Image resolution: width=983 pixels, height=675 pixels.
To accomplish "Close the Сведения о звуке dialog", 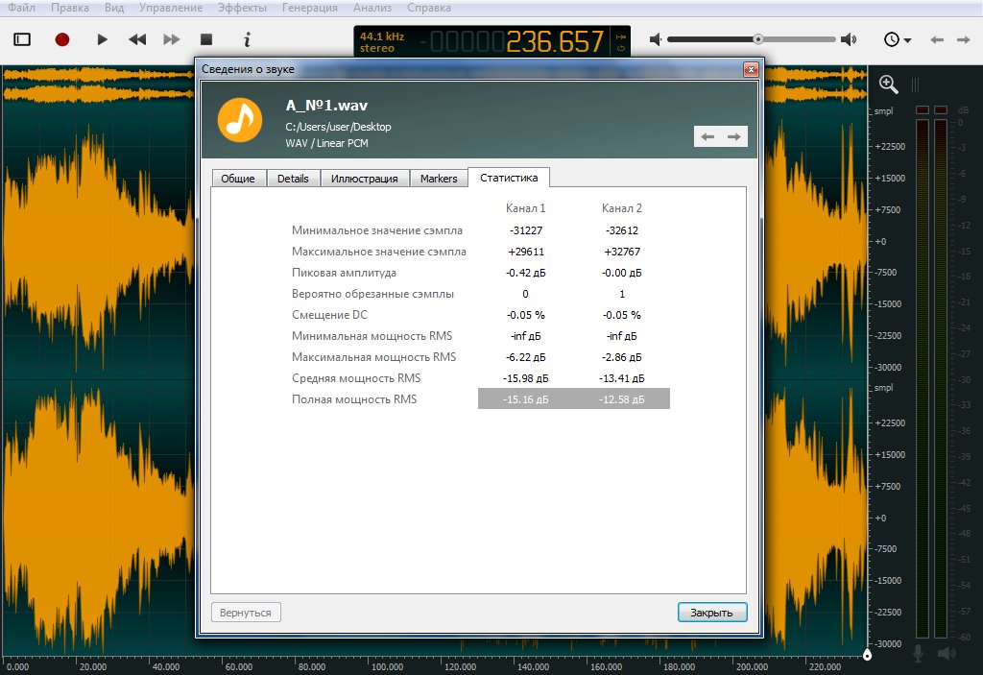I will click(751, 69).
